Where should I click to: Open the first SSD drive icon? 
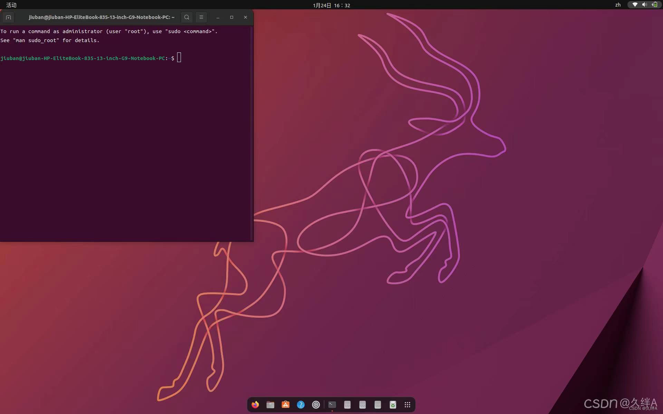point(347,405)
